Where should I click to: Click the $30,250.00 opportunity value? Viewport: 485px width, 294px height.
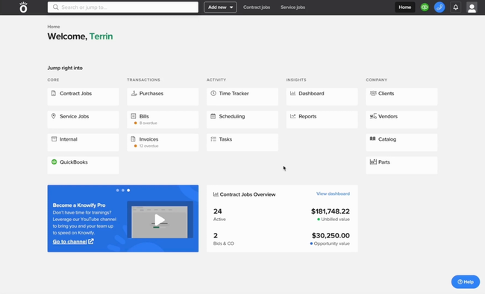click(331, 235)
